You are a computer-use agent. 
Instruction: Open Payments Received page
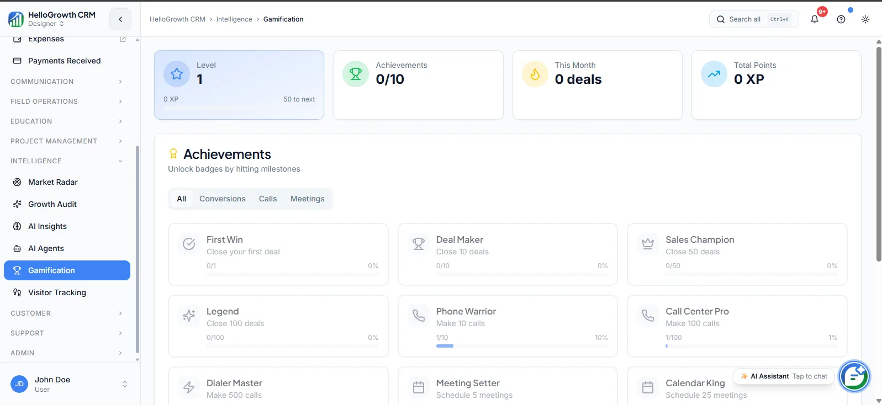[67, 61]
